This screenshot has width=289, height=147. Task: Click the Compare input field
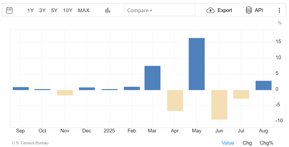159,10
